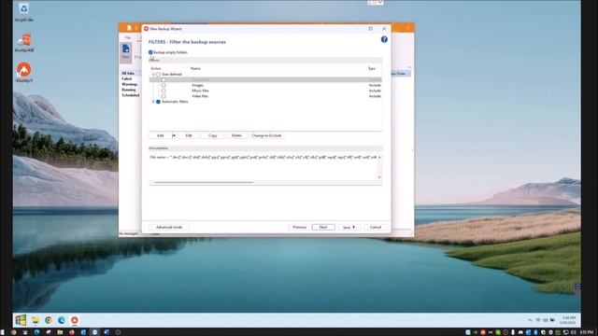The height and width of the screenshot is (336, 598).
Task: Enable the Images filter checkbox
Action: 164,85
